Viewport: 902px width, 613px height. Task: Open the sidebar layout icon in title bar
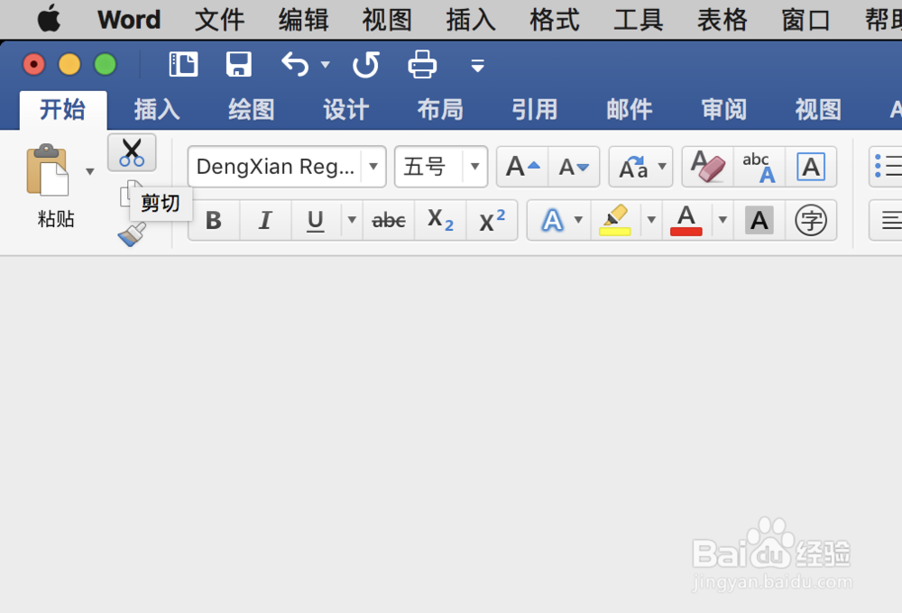[x=183, y=64]
